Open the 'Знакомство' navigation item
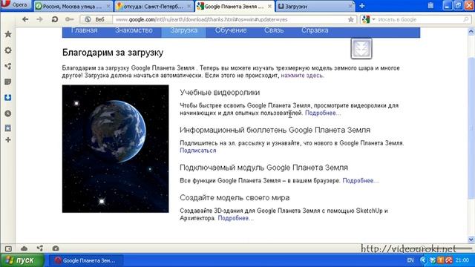The width and height of the screenshot is (475, 267). coord(134,30)
